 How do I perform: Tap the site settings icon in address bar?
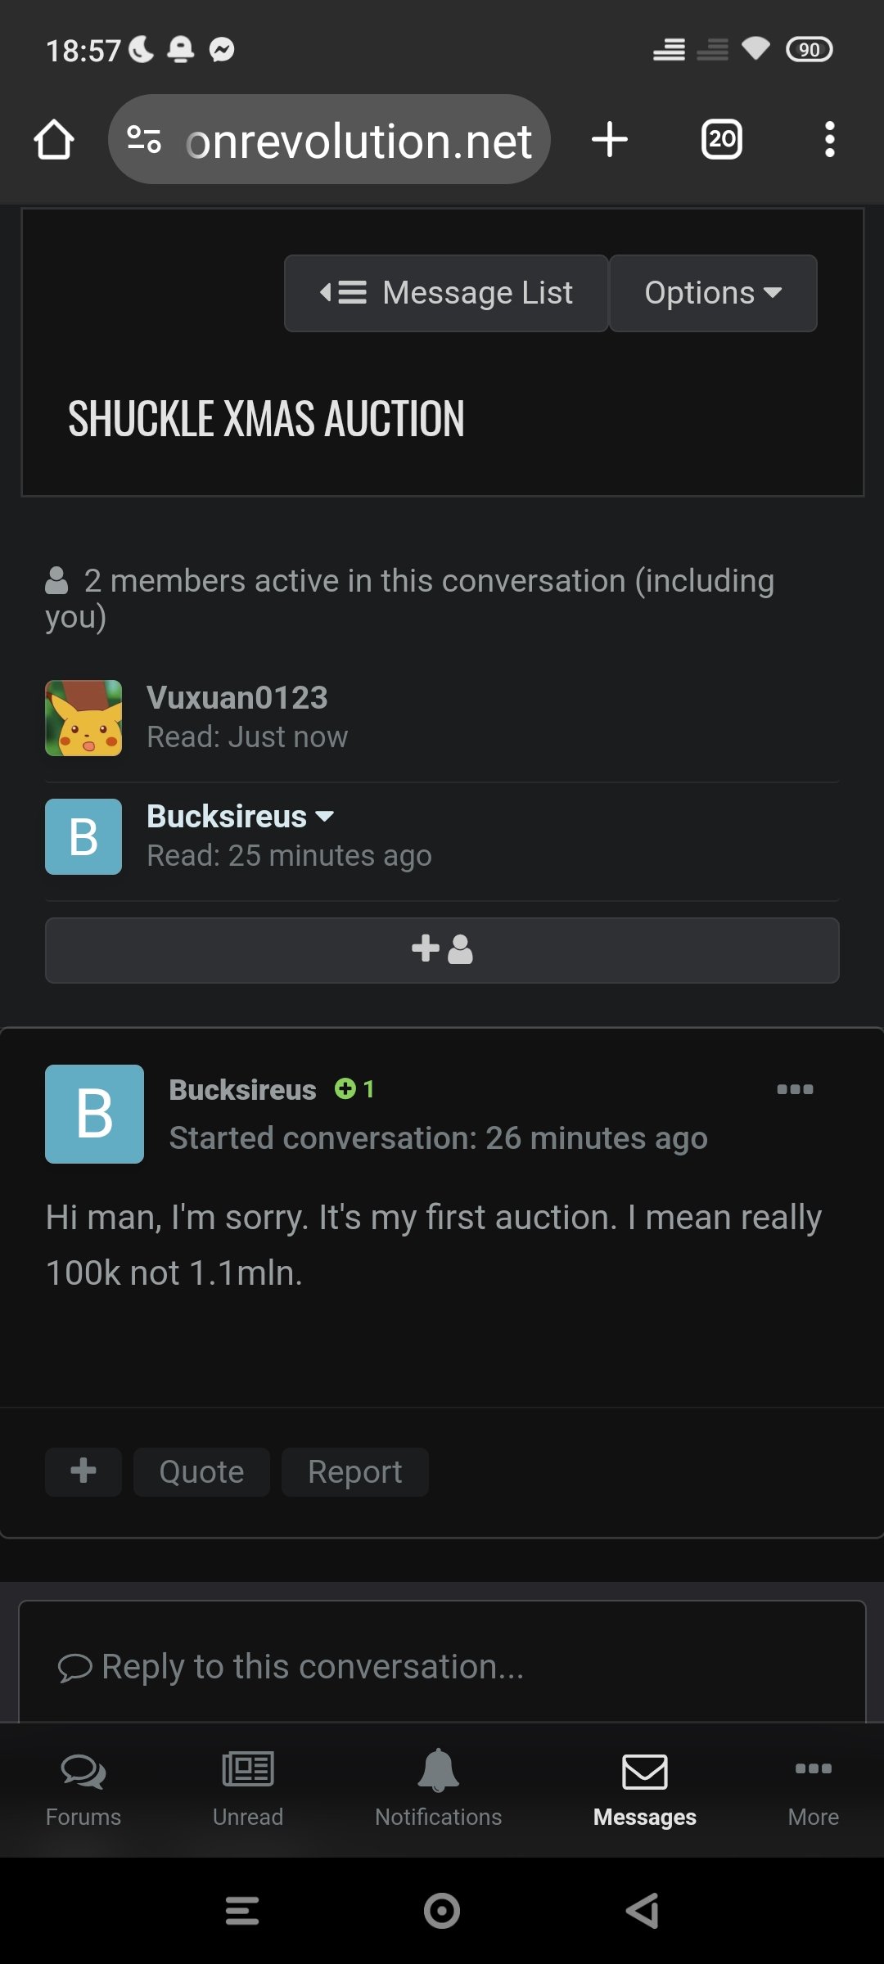click(145, 140)
